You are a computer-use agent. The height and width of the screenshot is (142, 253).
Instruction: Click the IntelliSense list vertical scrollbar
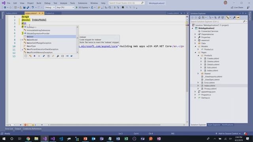[x=77, y=40]
